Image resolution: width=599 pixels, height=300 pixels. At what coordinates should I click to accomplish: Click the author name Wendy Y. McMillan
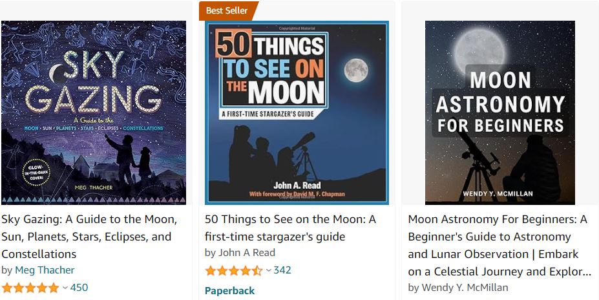click(x=465, y=288)
